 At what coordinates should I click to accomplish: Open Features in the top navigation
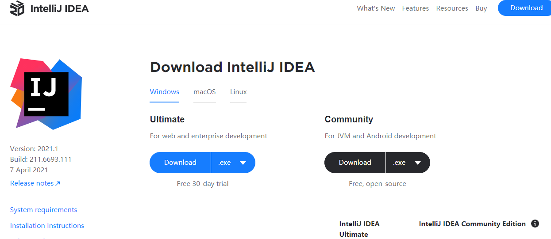click(x=415, y=8)
